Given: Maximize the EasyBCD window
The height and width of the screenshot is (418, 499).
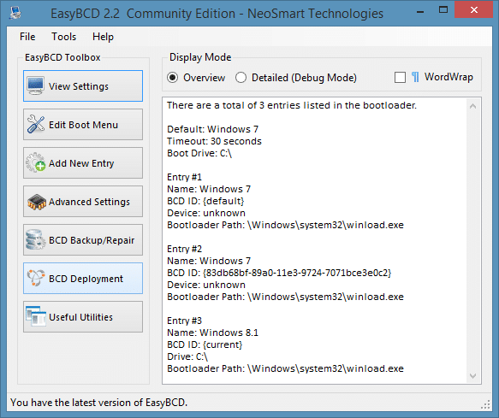Looking at the screenshot, I should [443, 10].
